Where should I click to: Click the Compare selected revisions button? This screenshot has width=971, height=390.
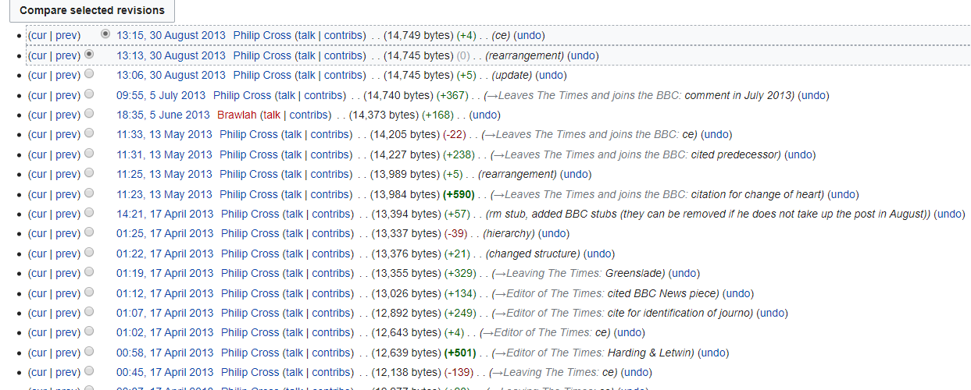(92, 10)
